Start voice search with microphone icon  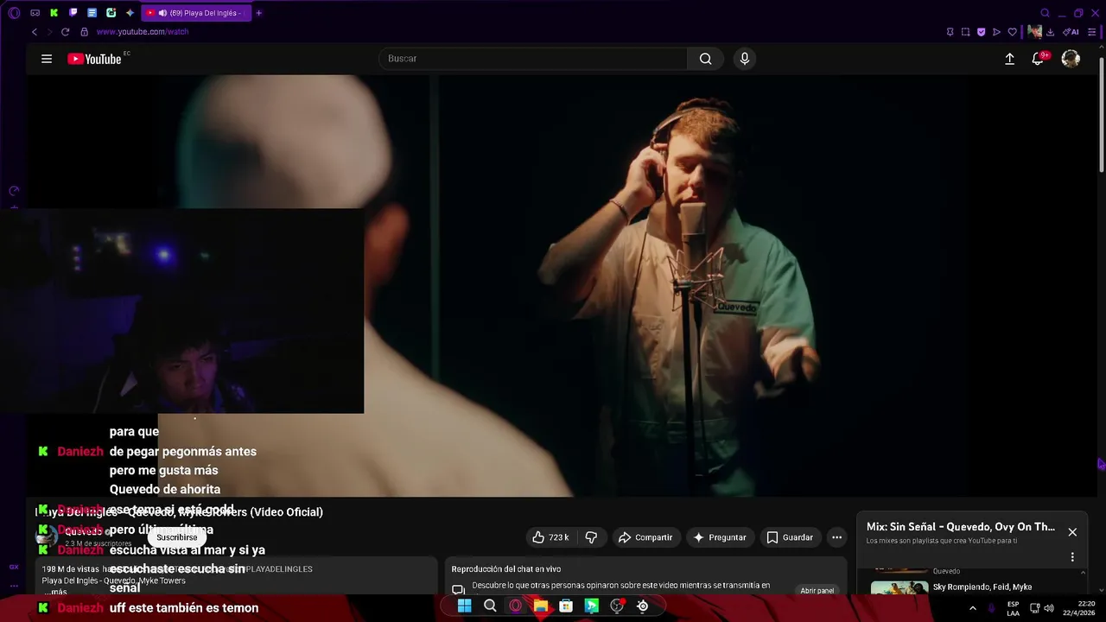(x=745, y=59)
